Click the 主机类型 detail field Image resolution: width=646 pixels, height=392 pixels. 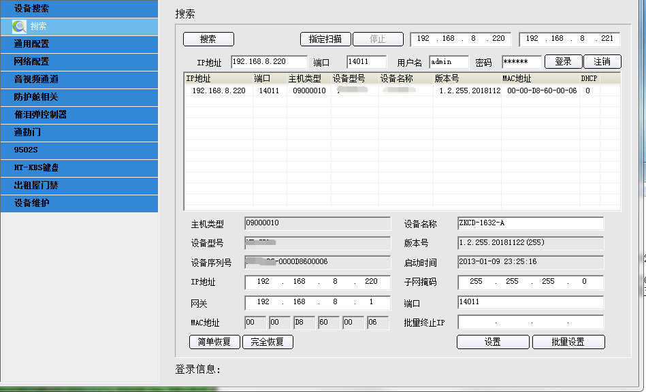pos(318,224)
